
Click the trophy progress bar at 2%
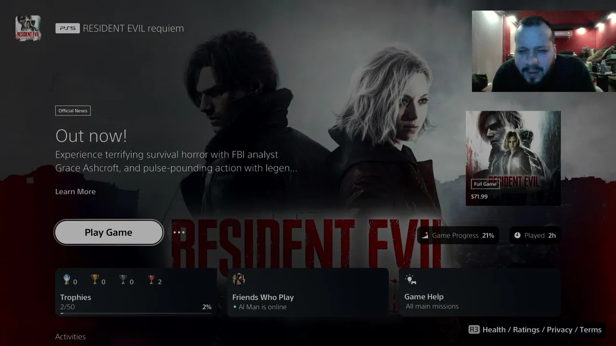tap(136, 313)
